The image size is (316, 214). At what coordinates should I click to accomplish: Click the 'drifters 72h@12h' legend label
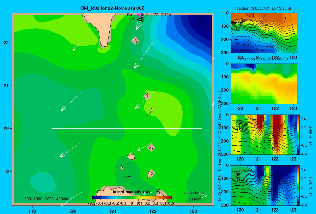pos(156,15)
